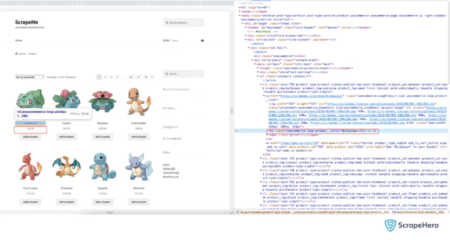Collapse the body element in DevTools
This screenshot has width=450, height=240.
click(x=240, y=16)
